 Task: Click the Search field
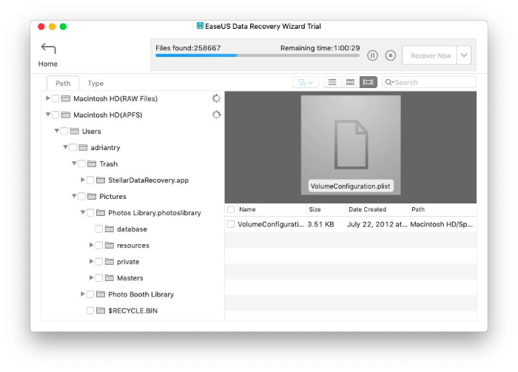click(x=428, y=82)
